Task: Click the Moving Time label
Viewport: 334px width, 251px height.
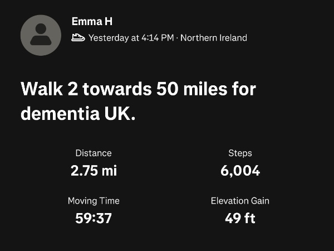Action: 94,201
